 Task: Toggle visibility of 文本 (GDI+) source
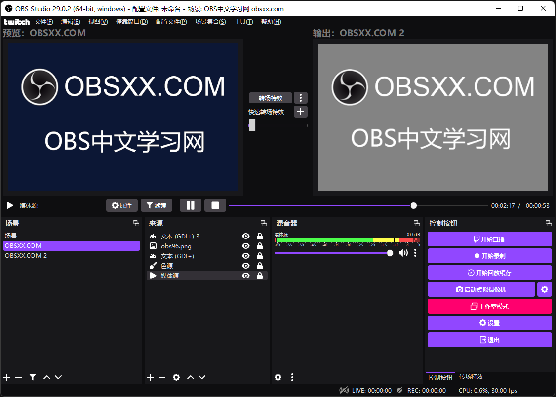pos(246,256)
